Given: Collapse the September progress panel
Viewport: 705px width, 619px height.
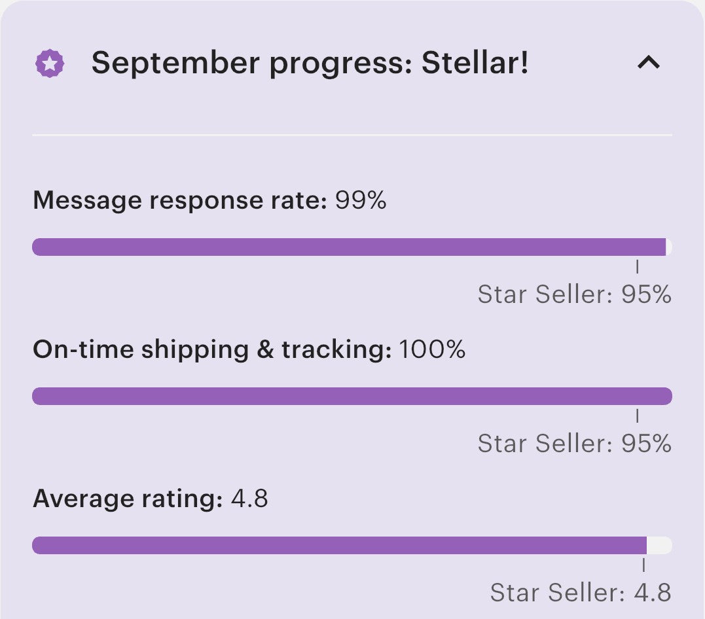Looking at the screenshot, I should coord(649,62).
